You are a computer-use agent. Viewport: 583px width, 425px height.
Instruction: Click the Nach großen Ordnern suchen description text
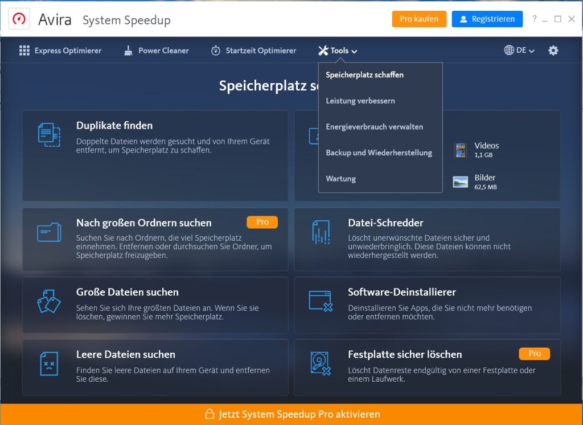pos(174,246)
